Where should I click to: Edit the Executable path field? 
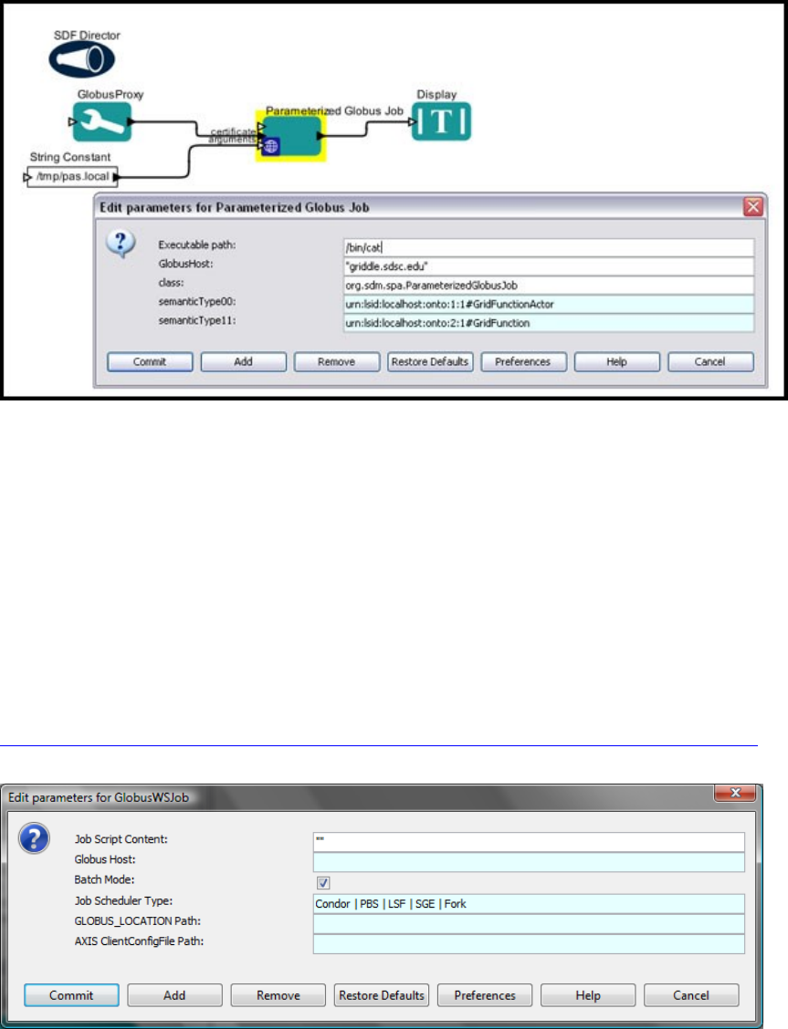tap(549, 247)
